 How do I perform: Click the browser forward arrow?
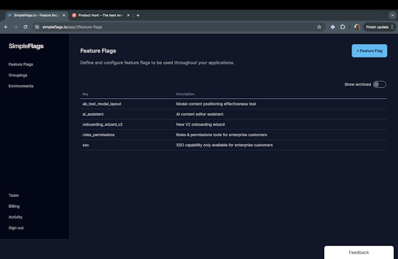point(15,27)
